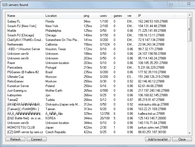Click IP 162.248.53.169:27888

point(153,21)
